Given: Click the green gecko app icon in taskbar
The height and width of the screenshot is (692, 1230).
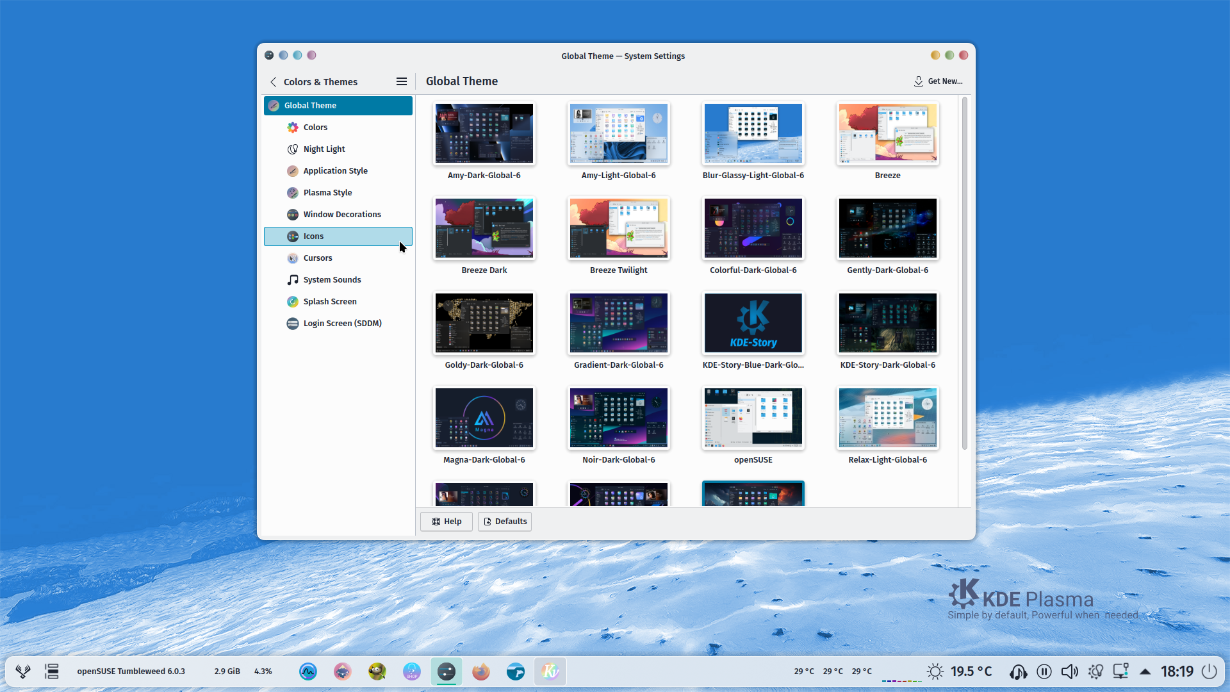Looking at the screenshot, I should pyautogui.click(x=377, y=671).
